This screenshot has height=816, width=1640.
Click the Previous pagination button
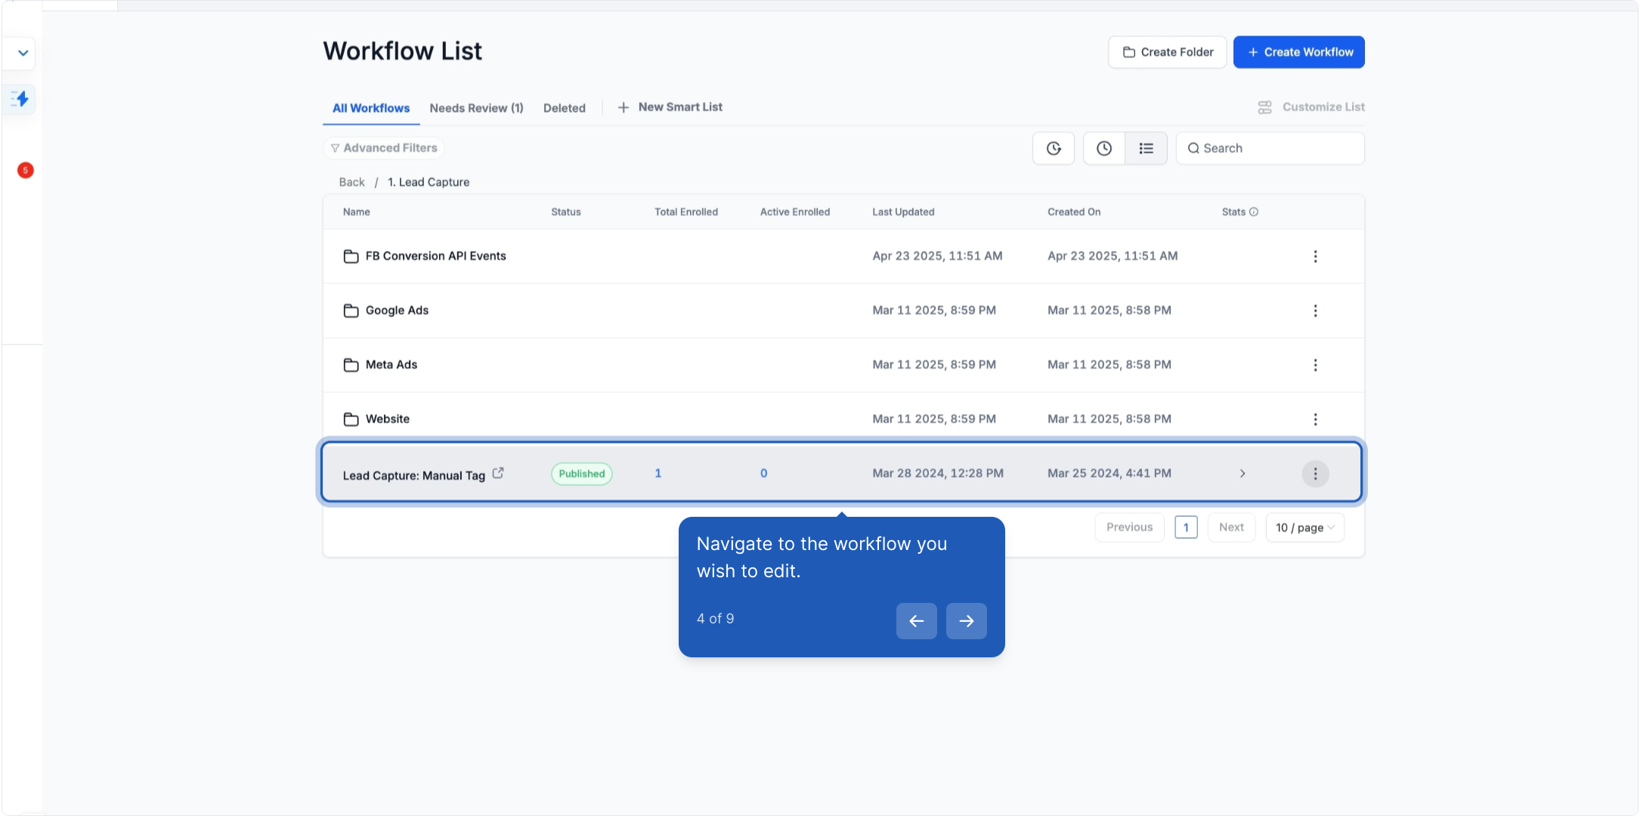pos(1130,527)
